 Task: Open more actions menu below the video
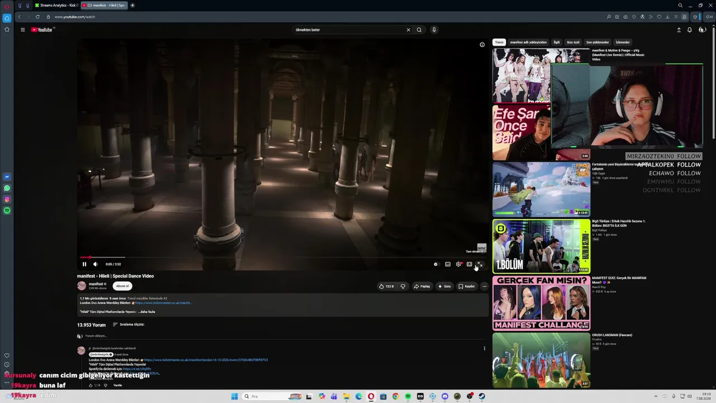pos(484,286)
